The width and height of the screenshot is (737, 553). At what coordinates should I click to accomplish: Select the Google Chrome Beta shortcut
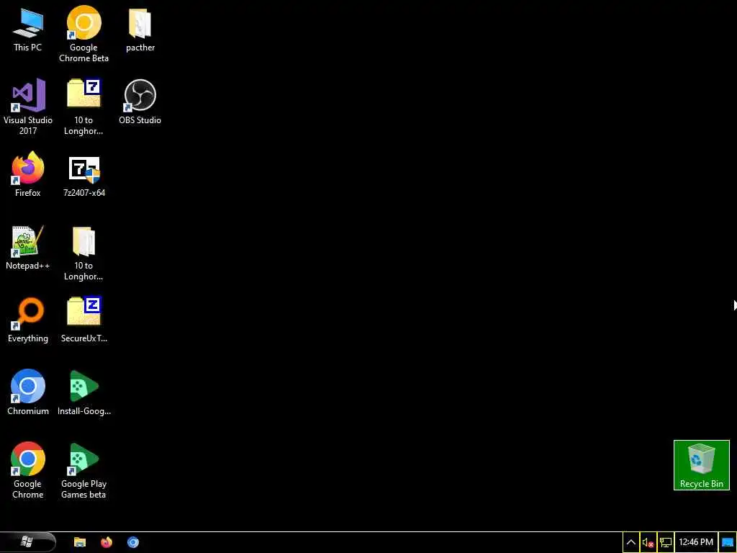(83, 35)
